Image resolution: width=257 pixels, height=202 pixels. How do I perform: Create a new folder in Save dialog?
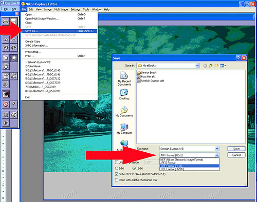tap(216, 66)
